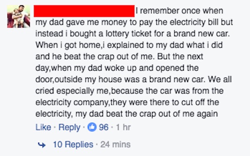Screen dimensions: 250x156
Task: Click the 1 hr timestamp
Action: coord(123,127)
